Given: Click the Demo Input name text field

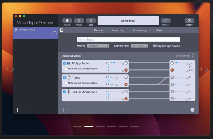Looking at the screenshot, I should 128,40.
